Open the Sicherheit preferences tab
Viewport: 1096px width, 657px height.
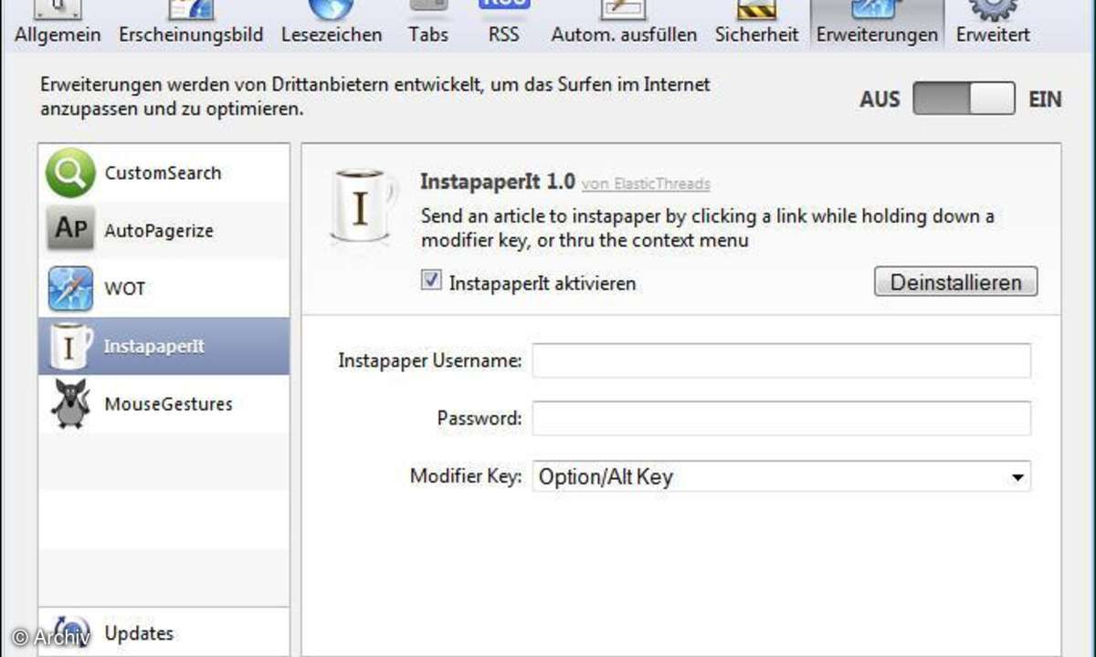tap(756, 25)
